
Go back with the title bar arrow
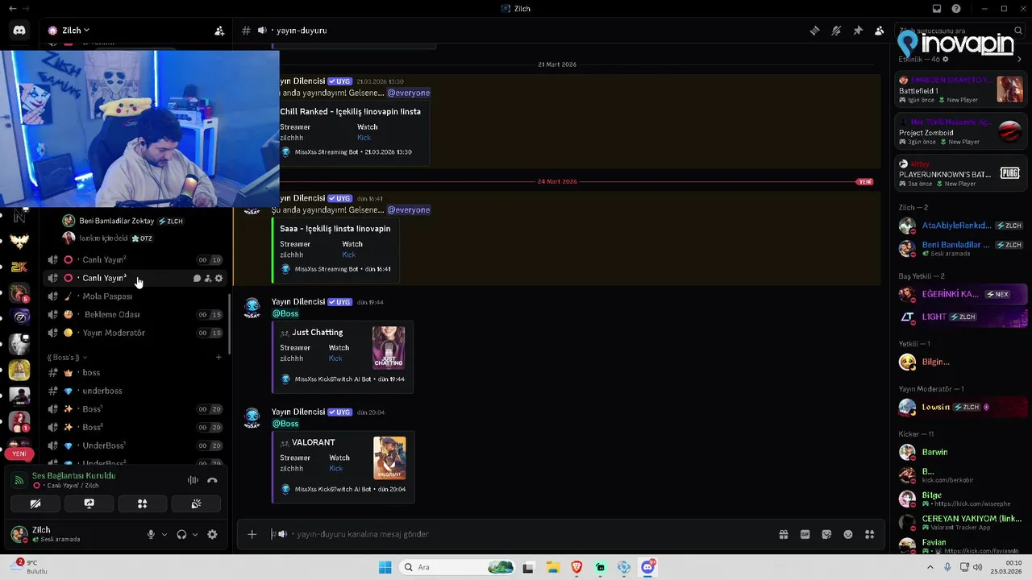(12, 8)
